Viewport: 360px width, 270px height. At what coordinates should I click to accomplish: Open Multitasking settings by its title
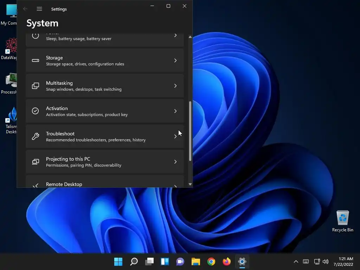click(x=59, y=83)
